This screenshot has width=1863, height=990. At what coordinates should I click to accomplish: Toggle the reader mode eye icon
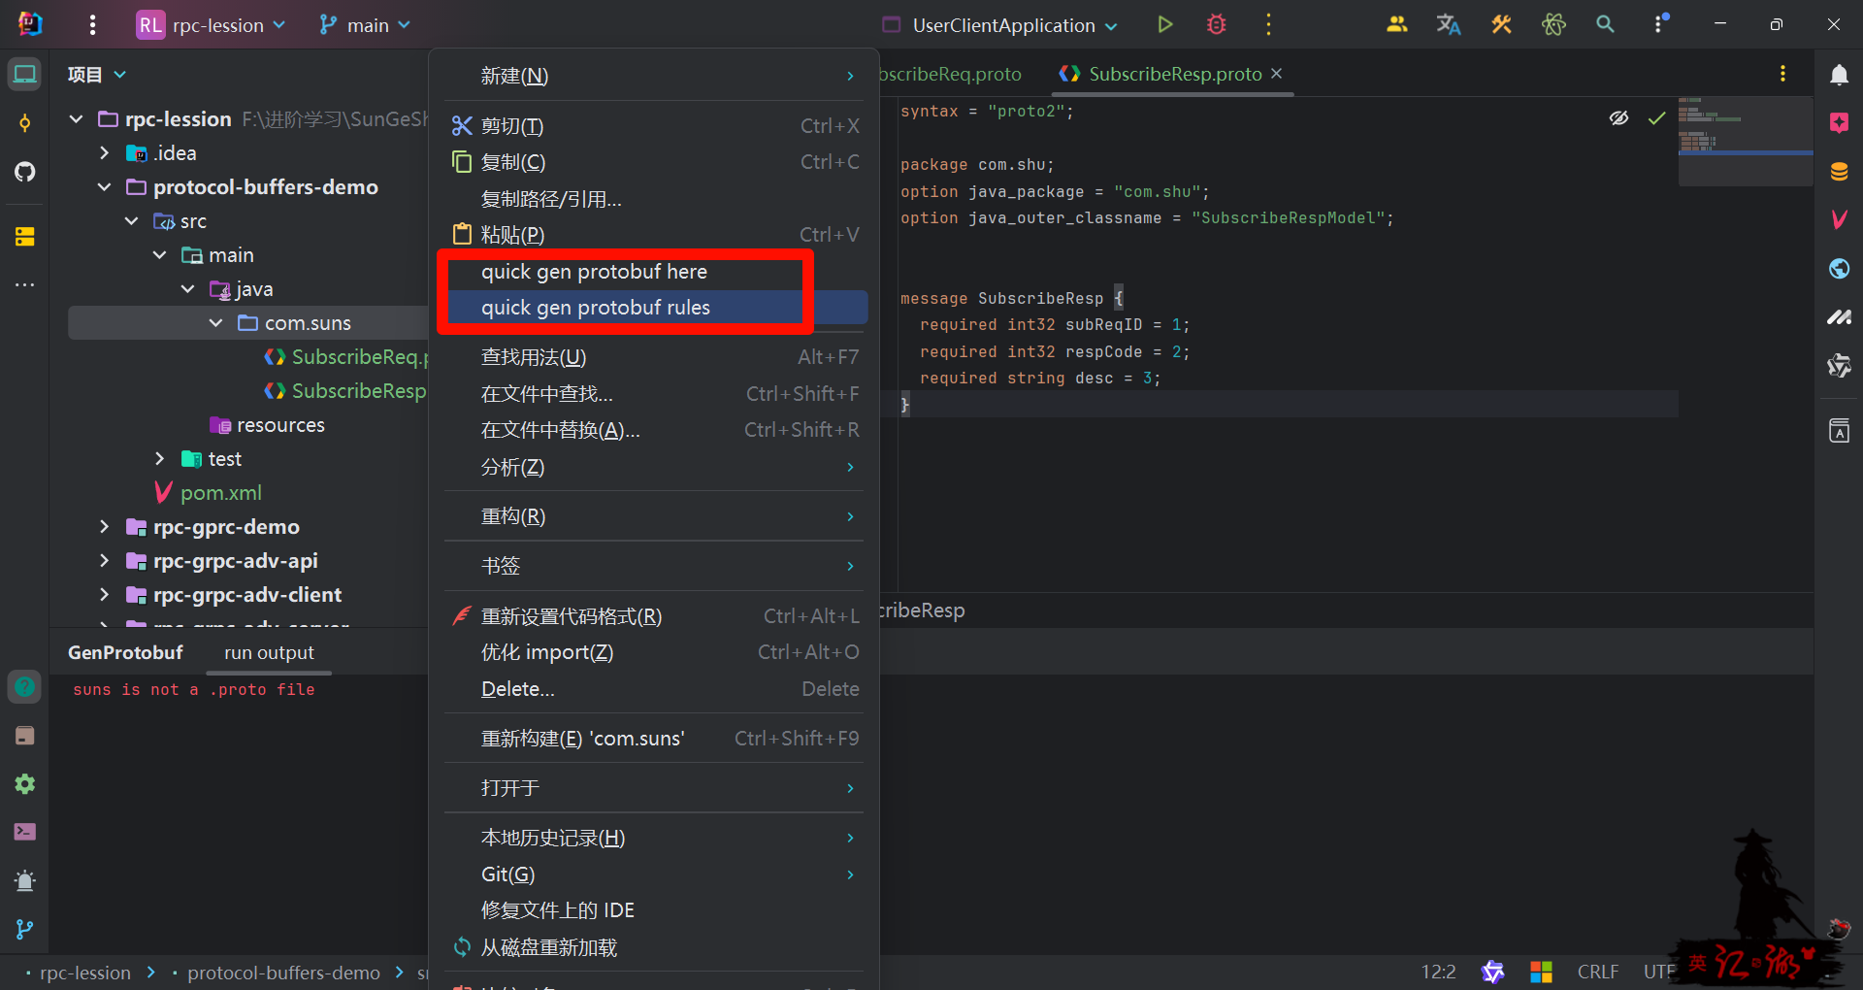point(1618,118)
